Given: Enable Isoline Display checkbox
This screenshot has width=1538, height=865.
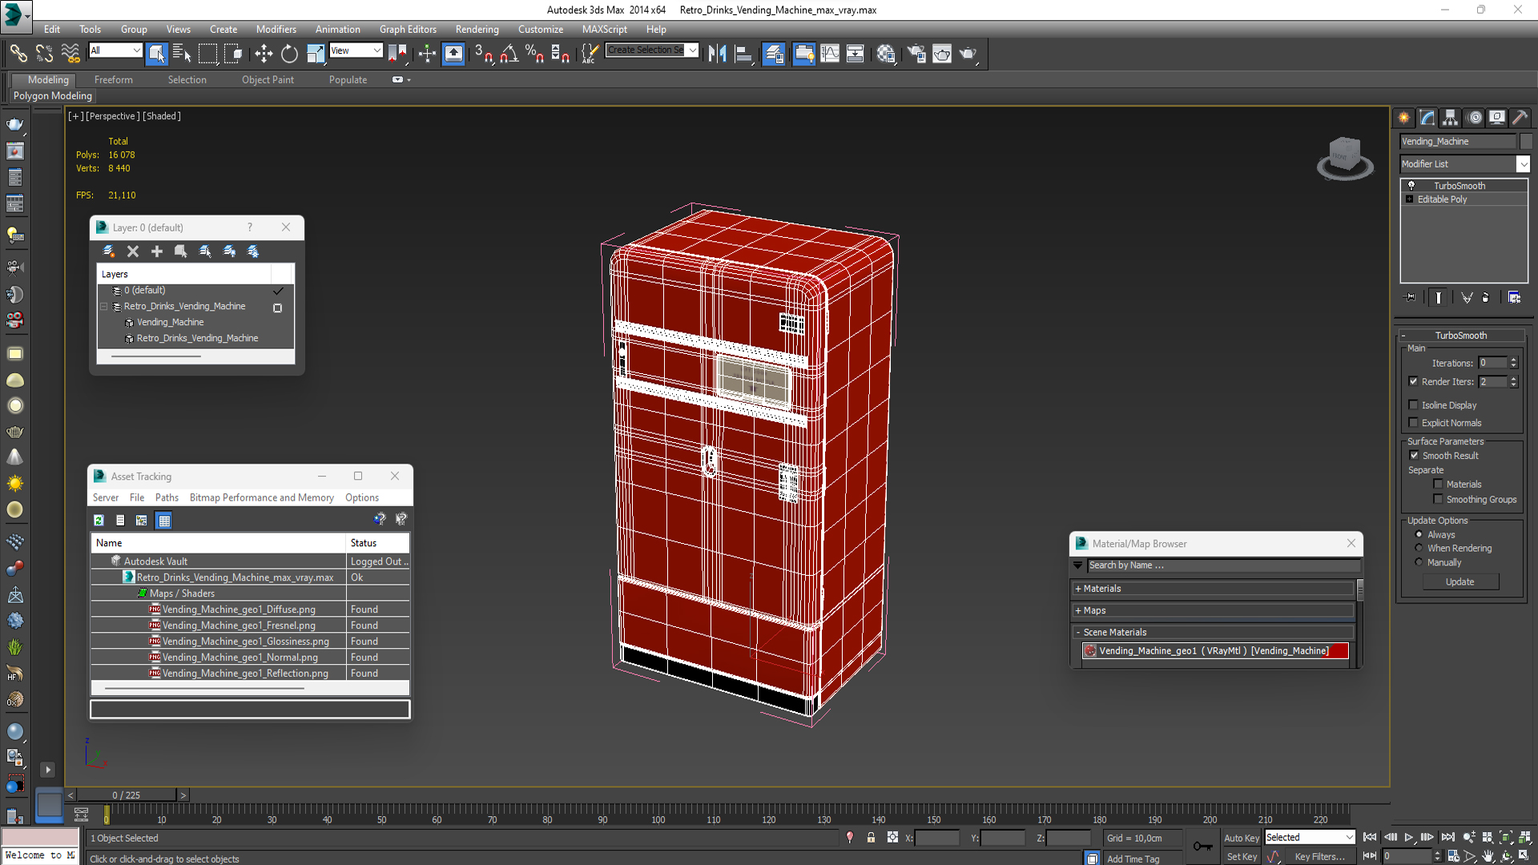Looking at the screenshot, I should pyautogui.click(x=1414, y=405).
